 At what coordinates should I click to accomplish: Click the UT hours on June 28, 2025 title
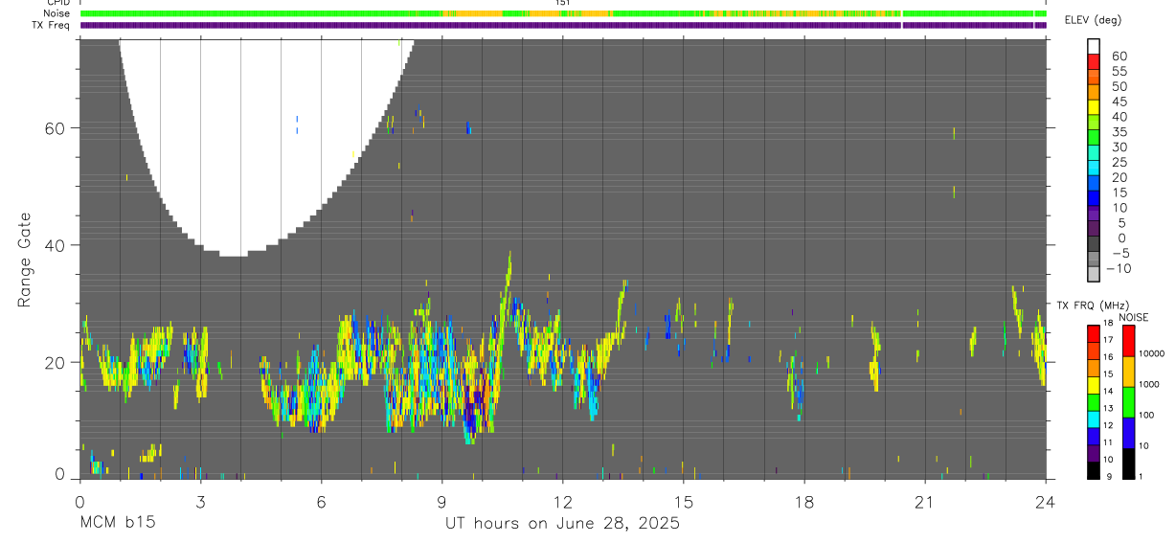(562, 523)
